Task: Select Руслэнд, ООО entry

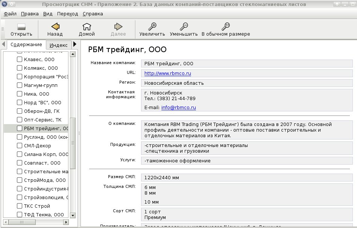Action: [46, 137]
